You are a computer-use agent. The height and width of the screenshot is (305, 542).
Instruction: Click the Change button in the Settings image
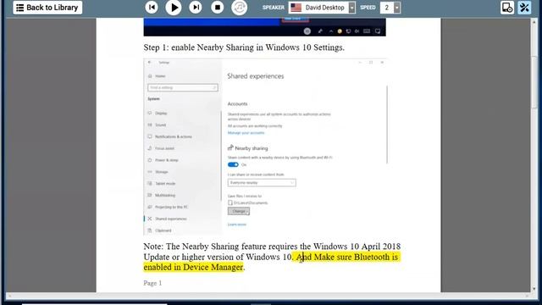(239, 211)
